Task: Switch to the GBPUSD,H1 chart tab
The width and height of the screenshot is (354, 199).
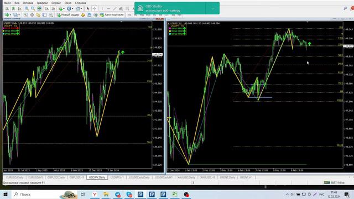Action: click(x=77, y=177)
